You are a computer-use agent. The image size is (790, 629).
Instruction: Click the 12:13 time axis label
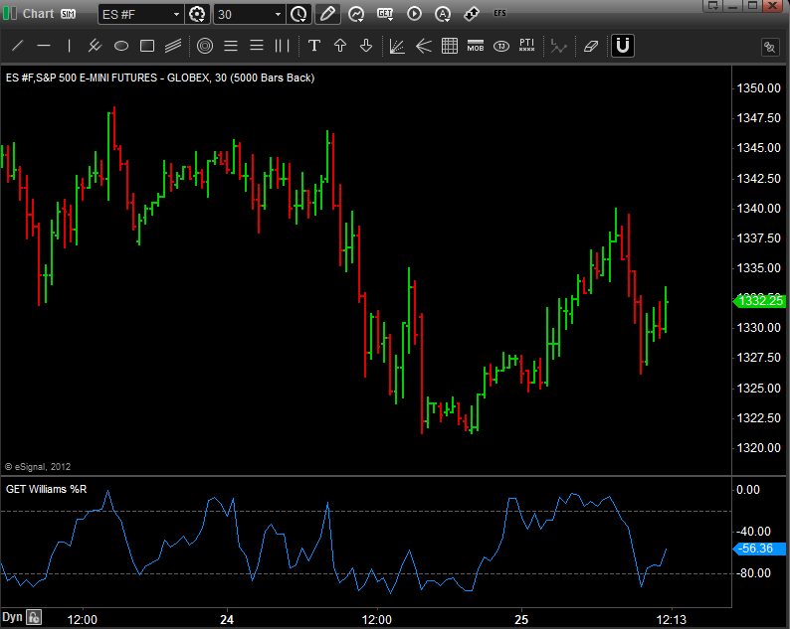coord(671,619)
